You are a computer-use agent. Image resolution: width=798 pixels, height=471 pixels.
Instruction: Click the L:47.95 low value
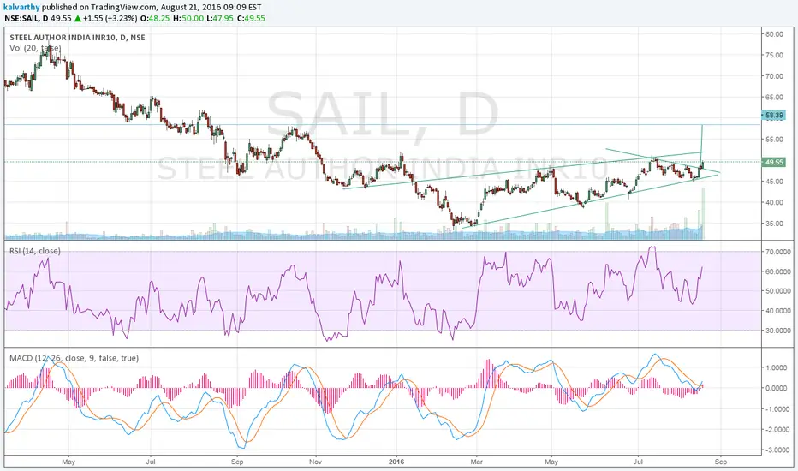220,18
